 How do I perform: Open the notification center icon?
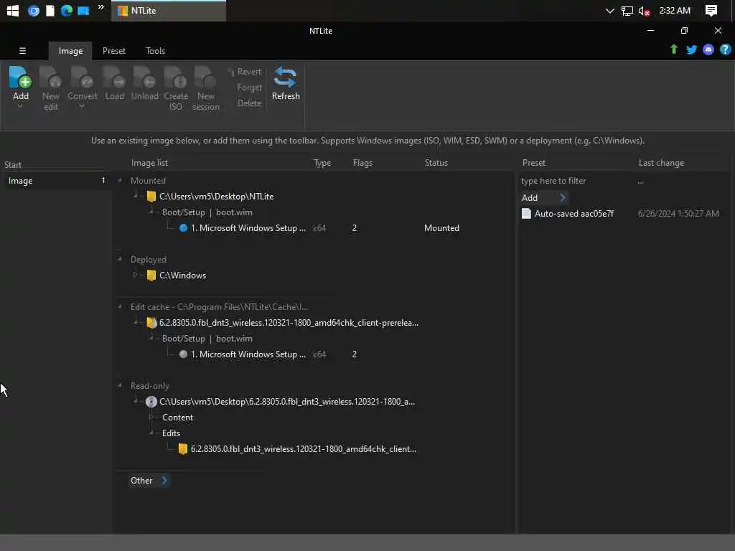pos(711,10)
